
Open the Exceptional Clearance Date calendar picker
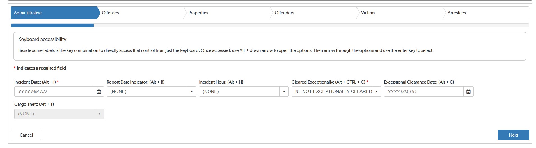(468, 92)
